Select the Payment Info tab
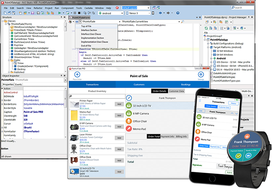Screen dimensions: 272x189 point(167,137)
